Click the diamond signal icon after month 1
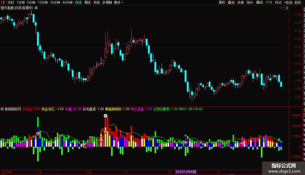The width and height of the screenshot is (305, 175). 242,144
